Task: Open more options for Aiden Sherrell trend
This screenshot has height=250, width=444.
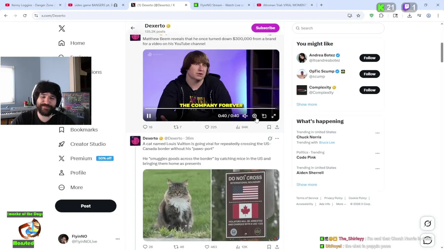Action: pos(377,169)
